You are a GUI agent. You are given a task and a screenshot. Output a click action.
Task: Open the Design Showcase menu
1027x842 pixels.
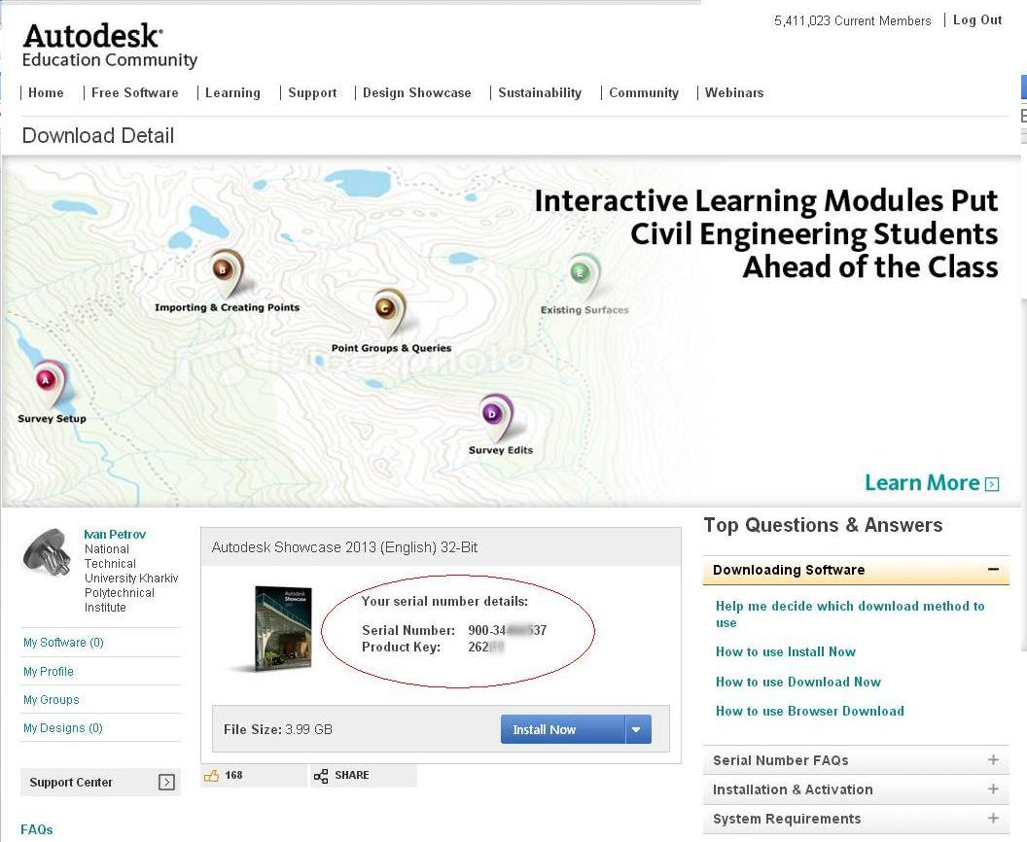tap(417, 93)
